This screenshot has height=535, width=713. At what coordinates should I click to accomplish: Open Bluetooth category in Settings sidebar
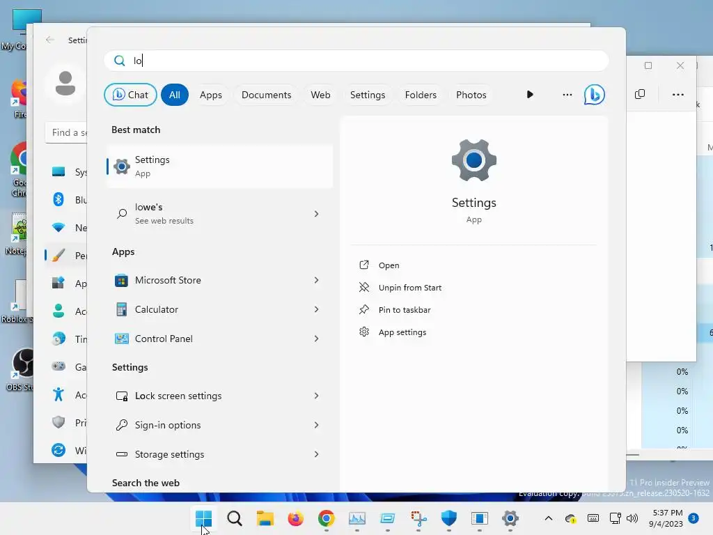66,200
